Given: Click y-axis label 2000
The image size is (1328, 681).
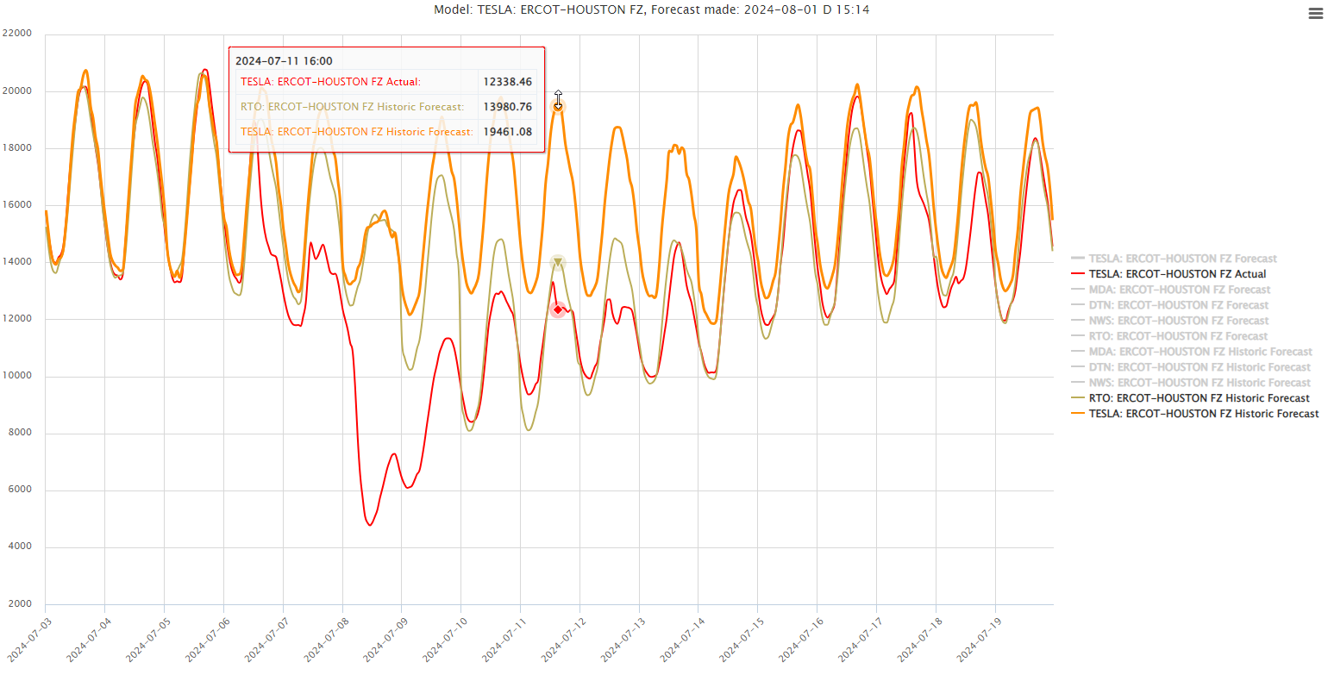Looking at the screenshot, I should [x=20, y=604].
